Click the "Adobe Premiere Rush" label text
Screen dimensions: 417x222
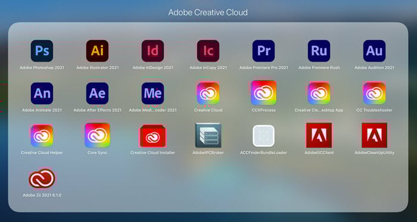tap(319, 68)
